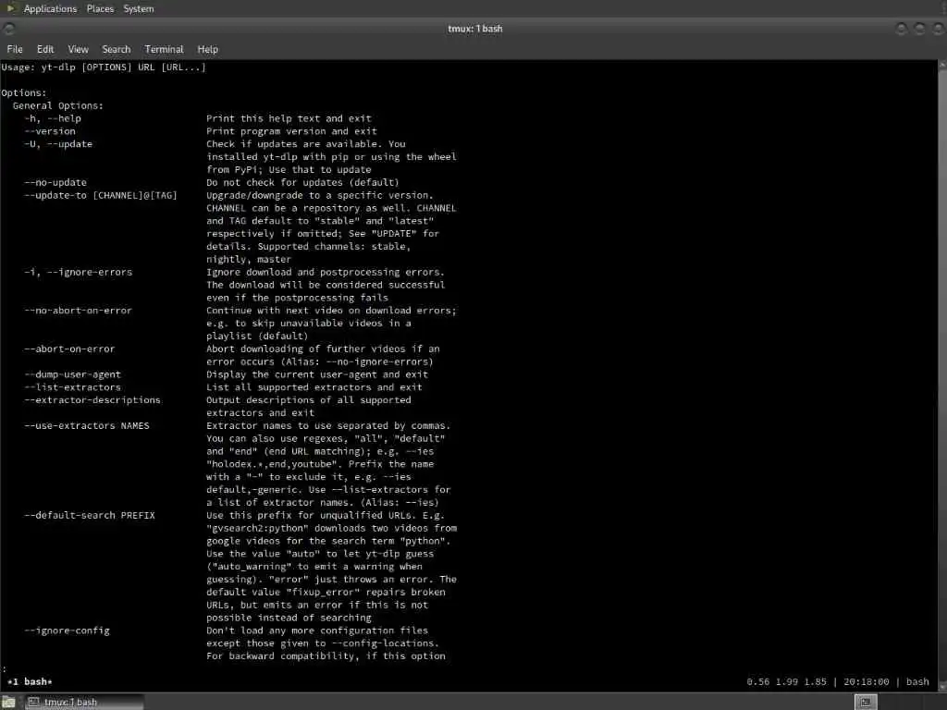Click the scrollbar up arrow

[941, 64]
